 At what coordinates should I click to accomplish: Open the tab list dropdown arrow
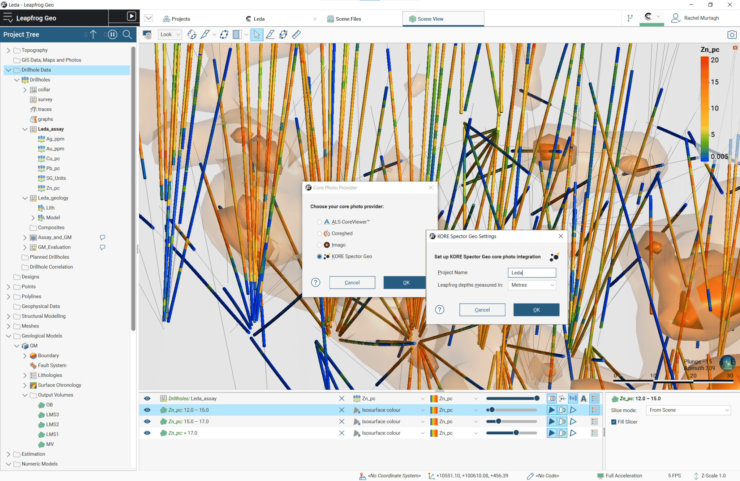coord(149,18)
